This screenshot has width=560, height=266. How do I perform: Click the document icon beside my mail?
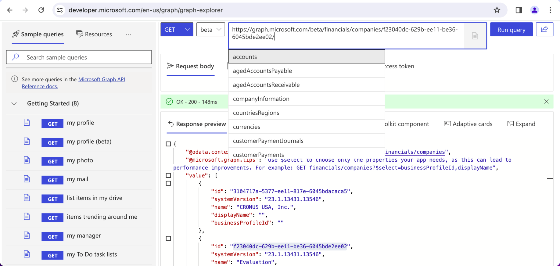point(27,179)
